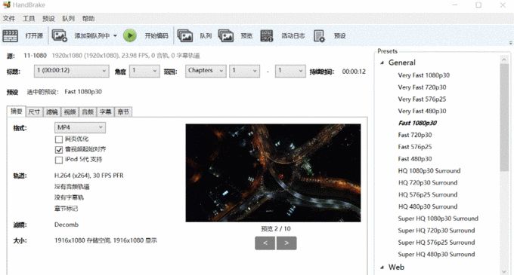
Task: Switch to the 字幕 tab
Action: 105,112
